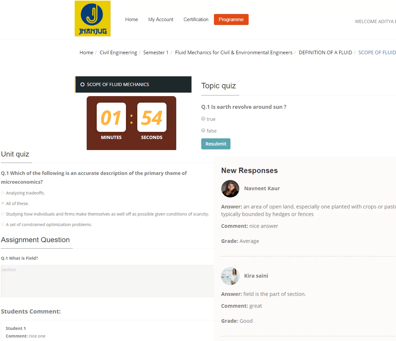Image resolution: width=396 pixels, height=341 pixels.
Task: Click the 'Assignment Question' heading
Action: tap(35, 240)
